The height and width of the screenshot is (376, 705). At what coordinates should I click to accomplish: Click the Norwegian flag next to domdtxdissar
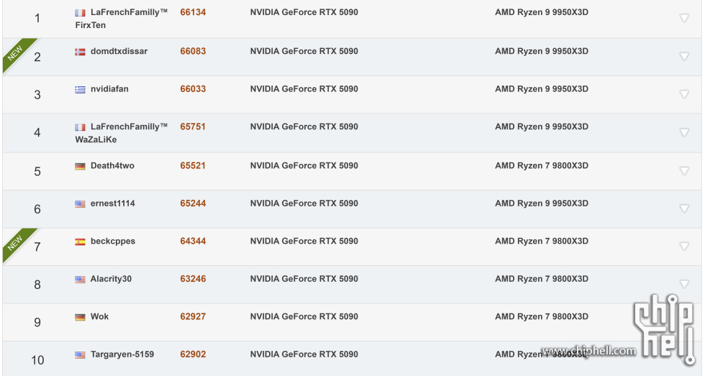[80, 52]
